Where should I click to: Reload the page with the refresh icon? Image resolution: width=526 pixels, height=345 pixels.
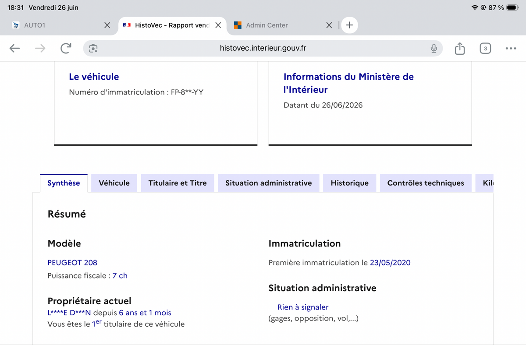click(x=66, y=48)
